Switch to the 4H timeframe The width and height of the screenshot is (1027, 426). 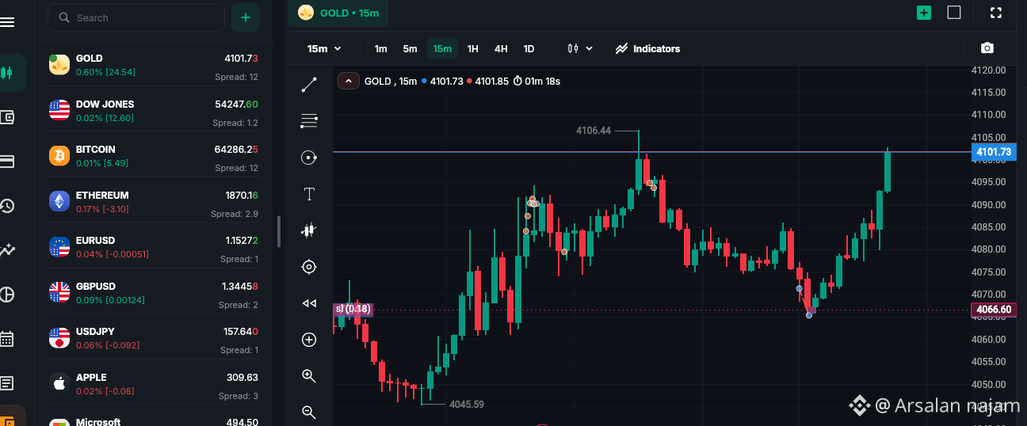point(501,49)
